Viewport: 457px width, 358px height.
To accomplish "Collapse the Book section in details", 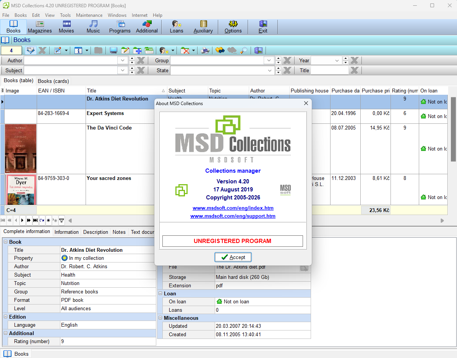I will click(6, 242).
